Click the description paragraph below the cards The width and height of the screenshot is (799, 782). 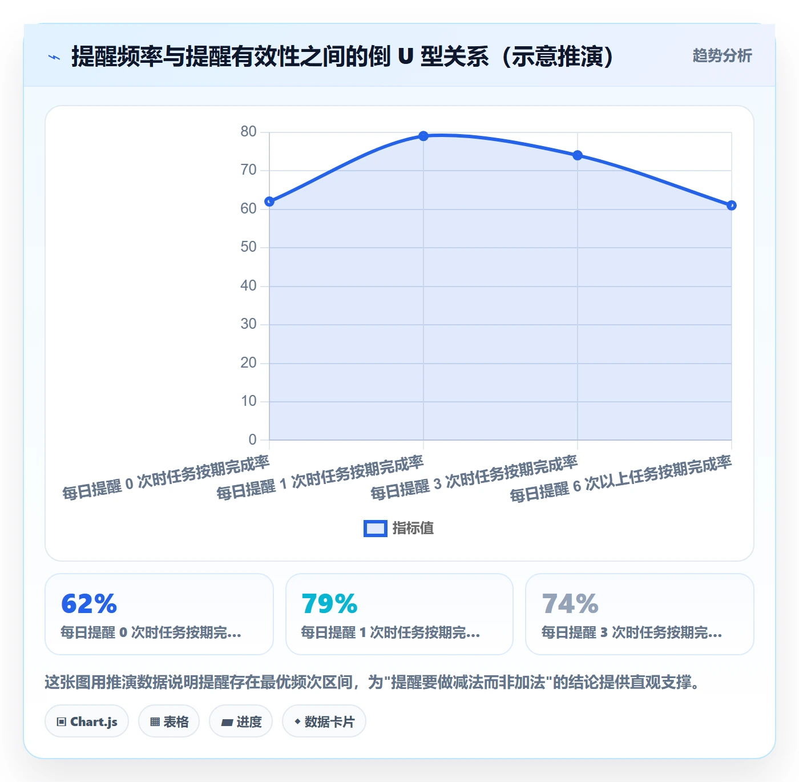click(x=374, y=682)
